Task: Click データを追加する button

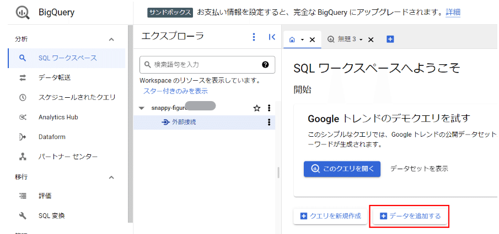Action: 410,216
